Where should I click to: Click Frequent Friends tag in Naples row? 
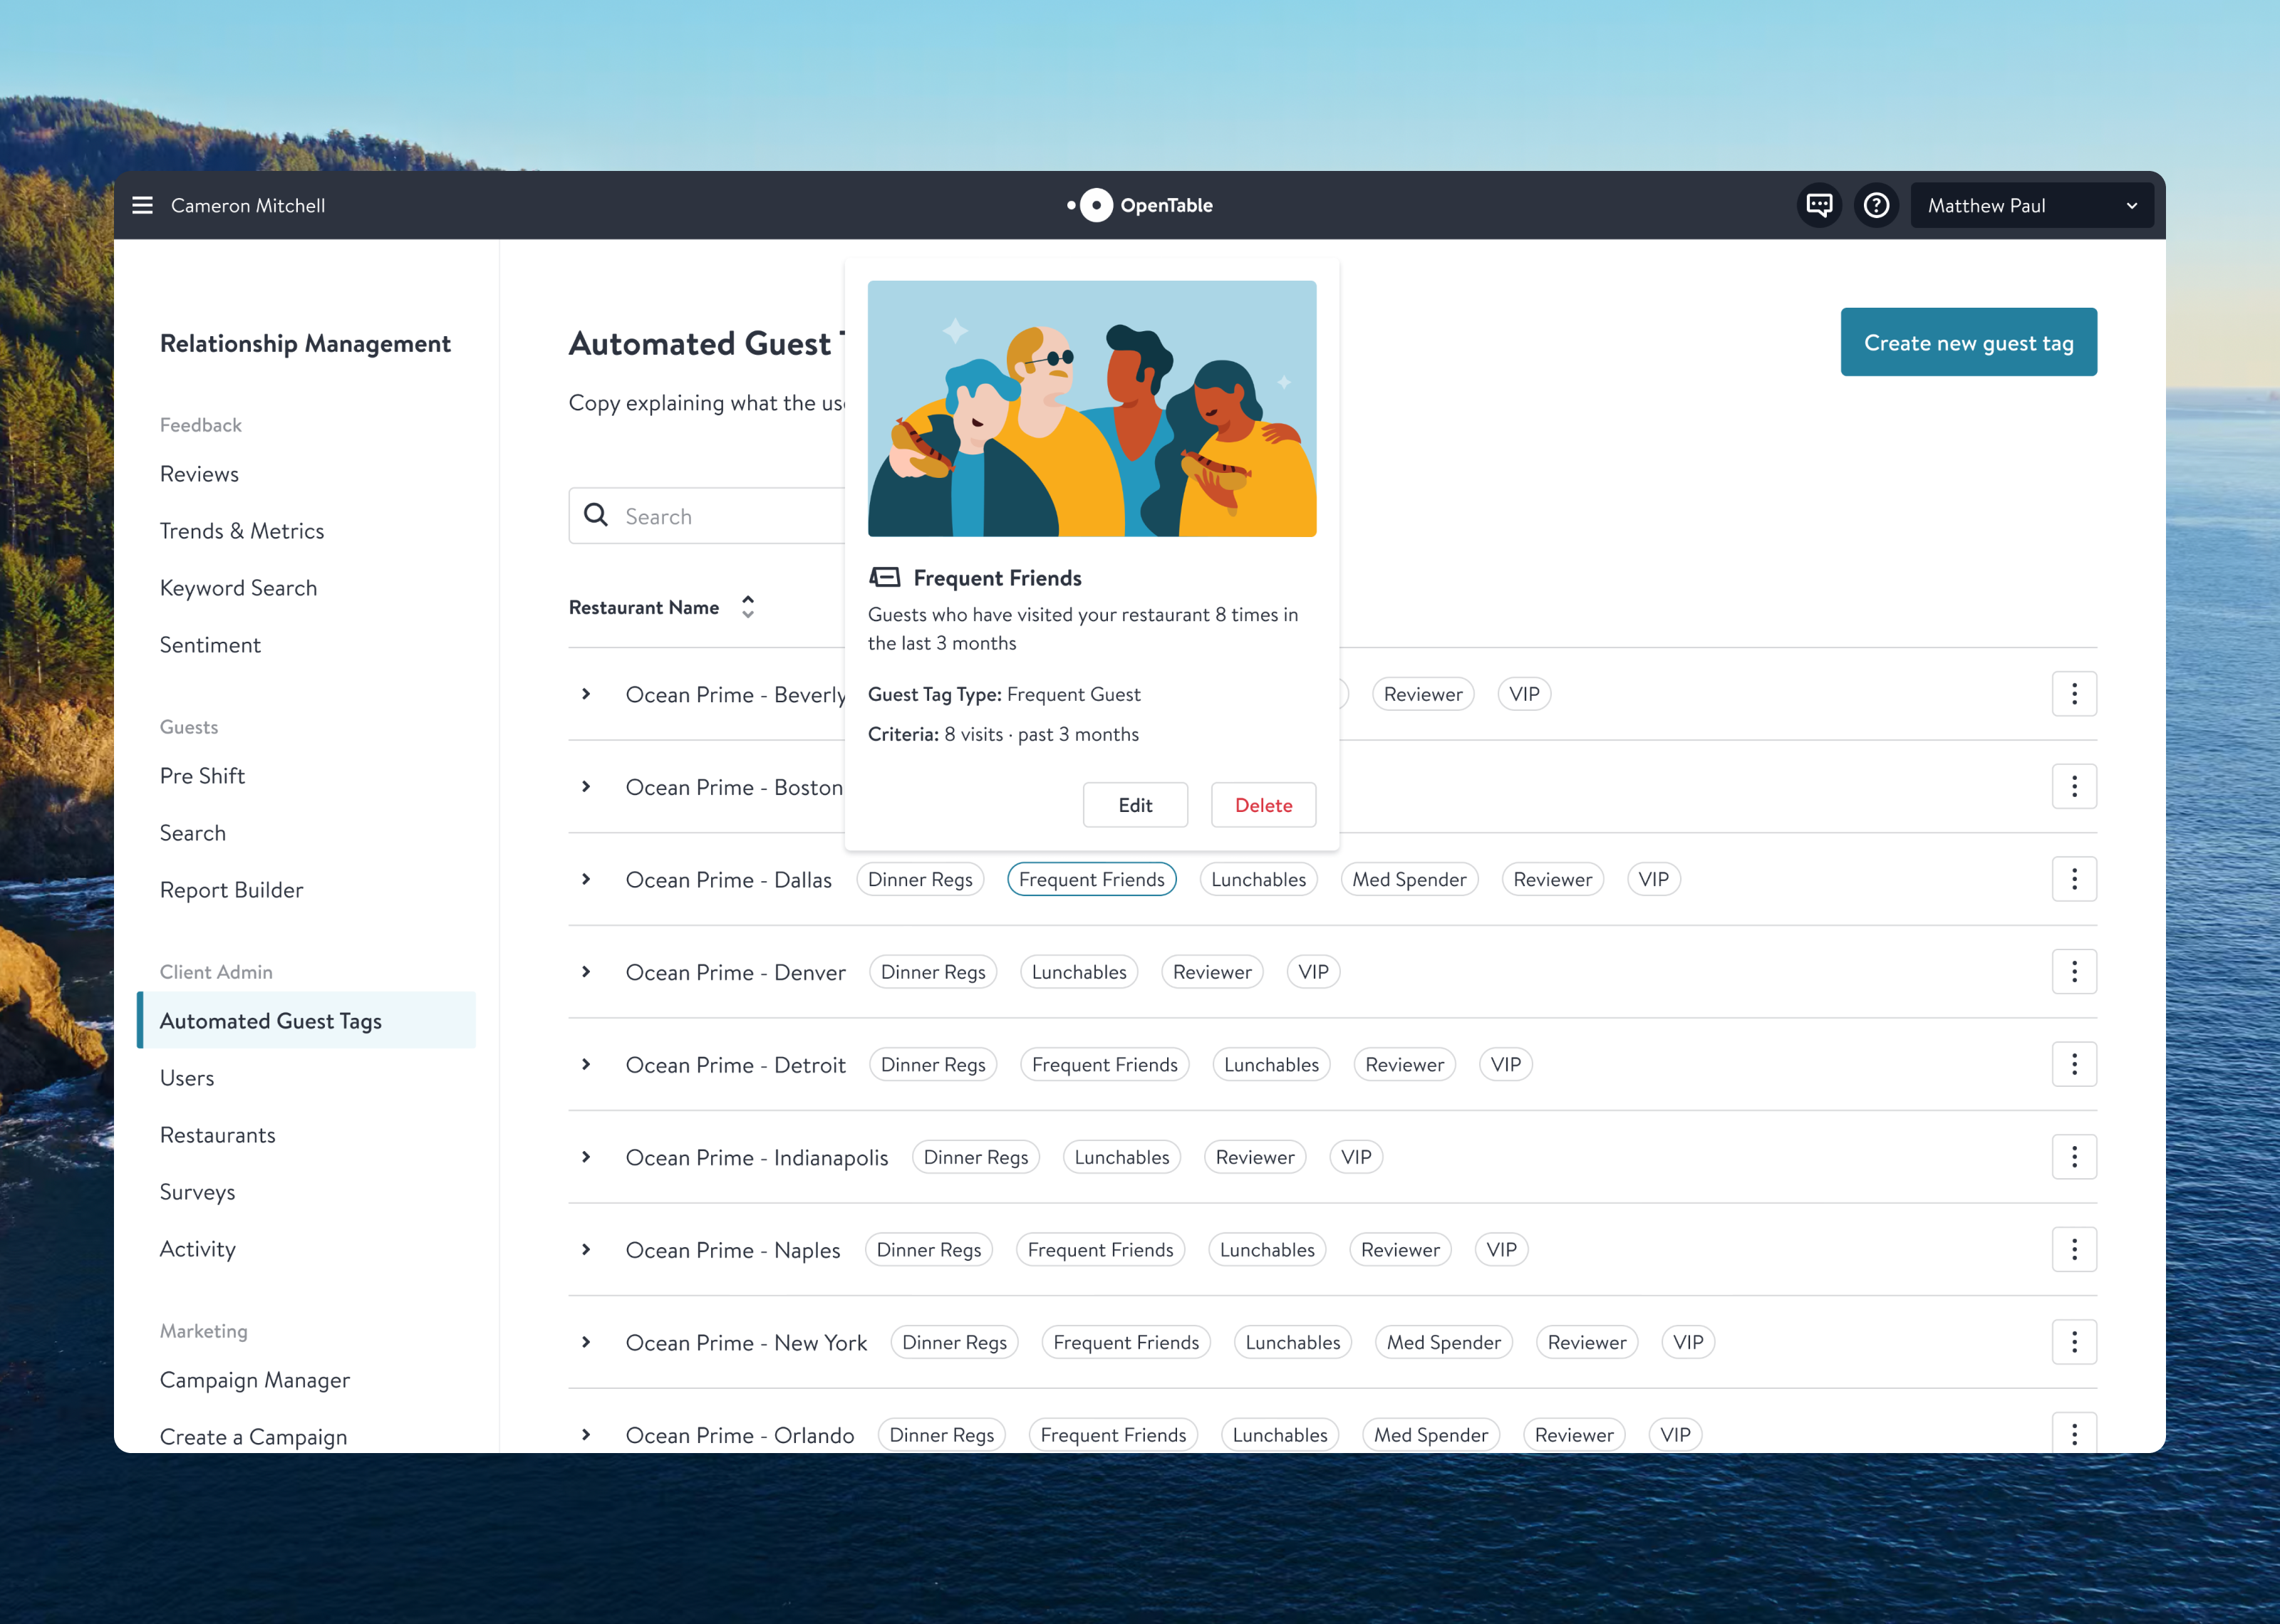(x=1100, y=1250)
